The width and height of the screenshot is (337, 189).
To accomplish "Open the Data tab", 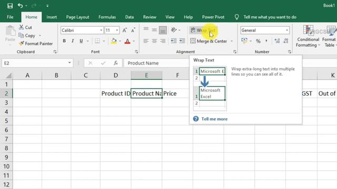I will [130, 17].
